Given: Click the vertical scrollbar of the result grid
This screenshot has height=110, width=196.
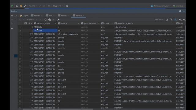Looking at the screenshot, I should (x=185, y=55).
